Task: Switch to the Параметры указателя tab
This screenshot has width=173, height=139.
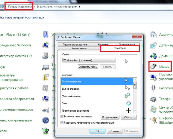Action: pyautogui.click(x=75, y=45)
